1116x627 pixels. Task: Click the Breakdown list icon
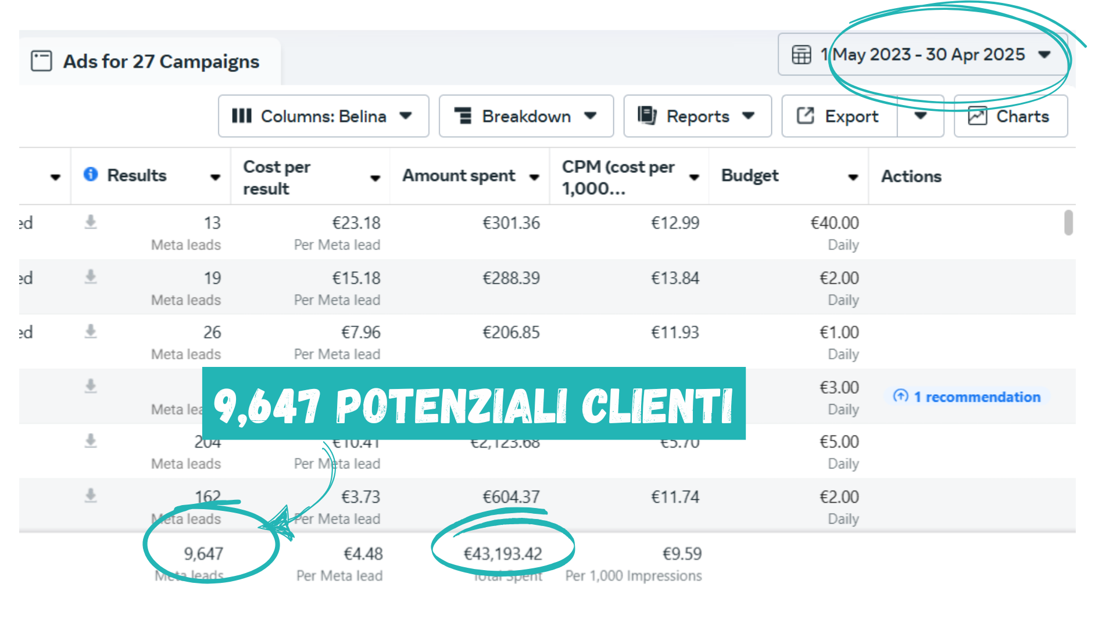coord(463,116)
